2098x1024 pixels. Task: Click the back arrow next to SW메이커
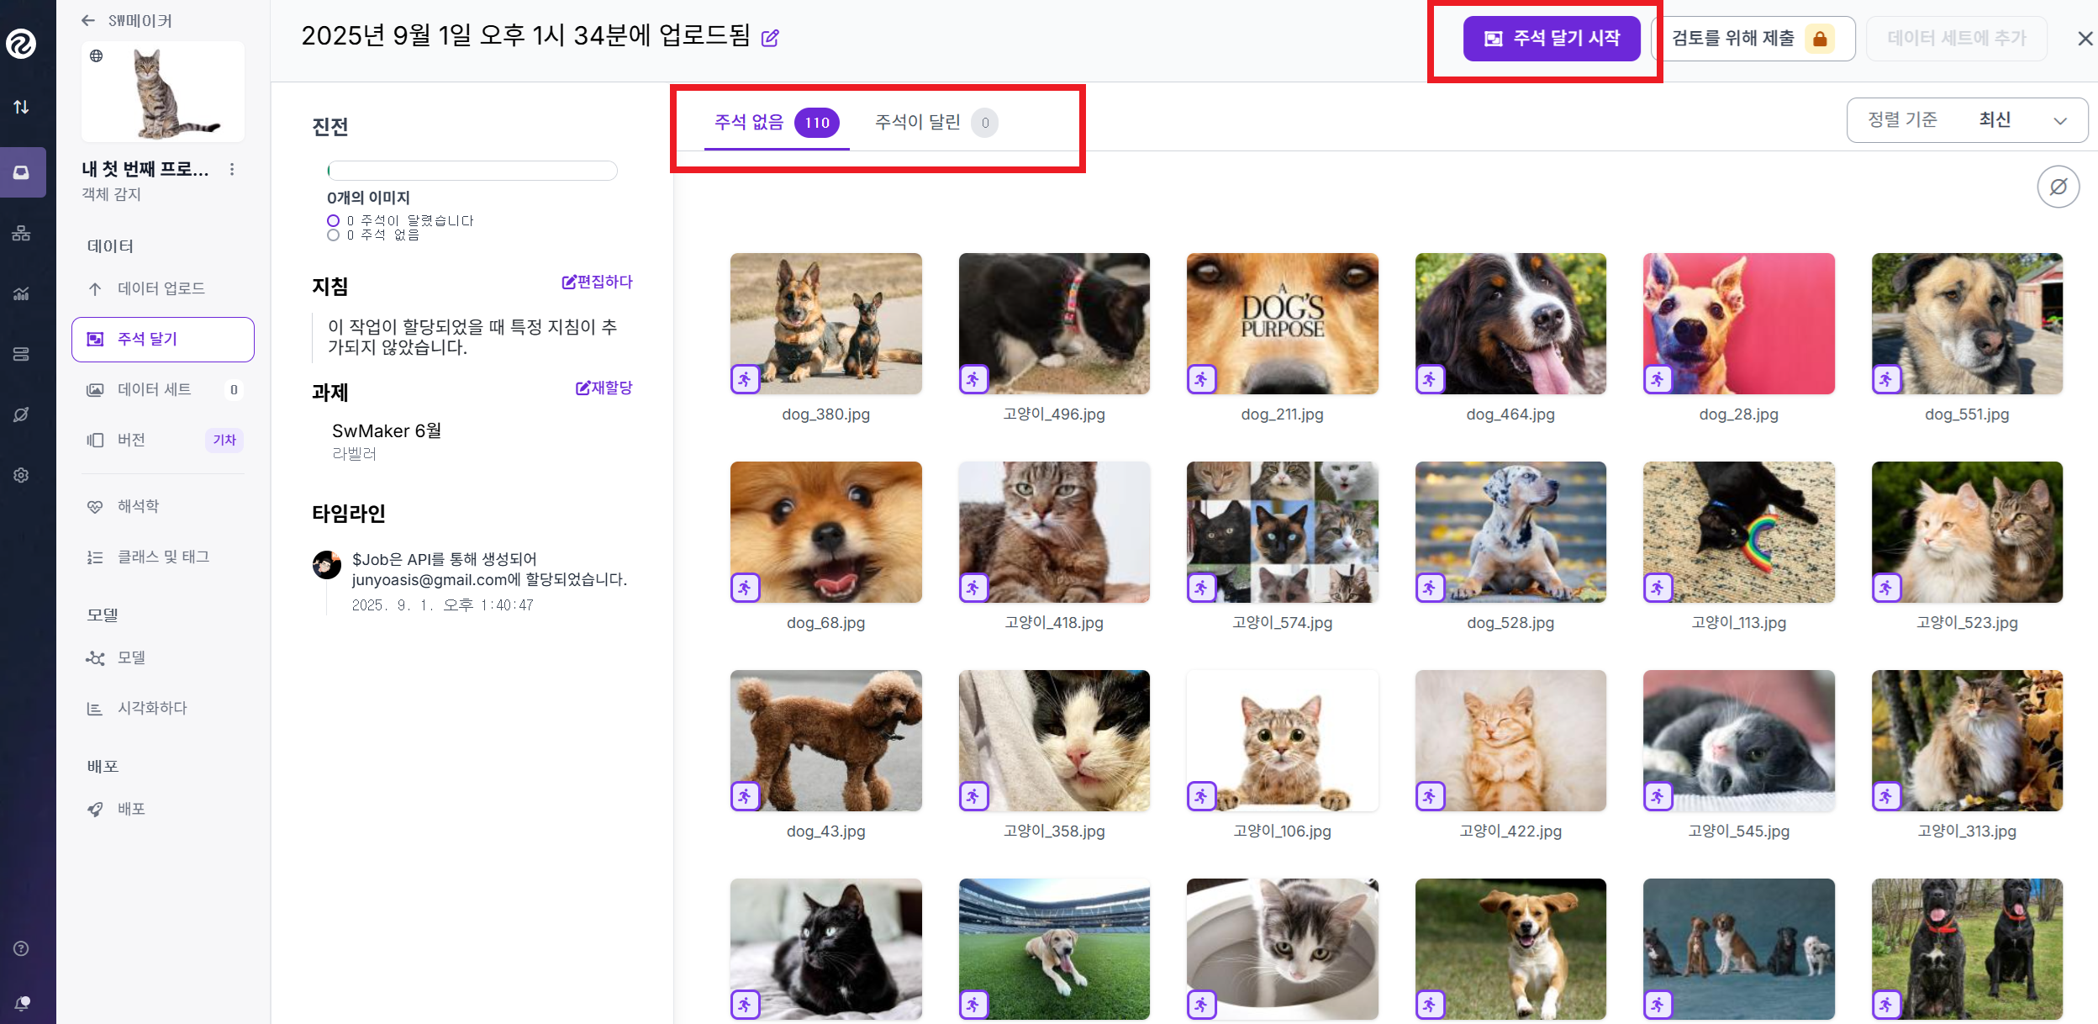[x=88, y=21]
